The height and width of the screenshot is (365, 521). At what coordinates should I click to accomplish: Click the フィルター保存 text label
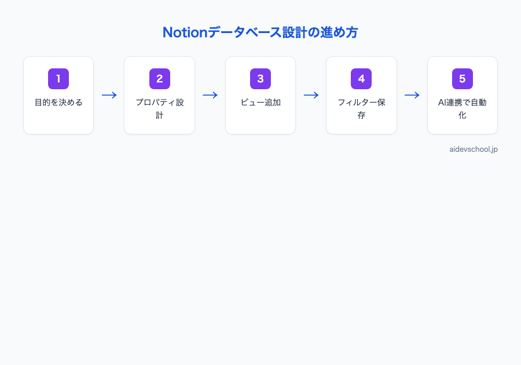361,108
